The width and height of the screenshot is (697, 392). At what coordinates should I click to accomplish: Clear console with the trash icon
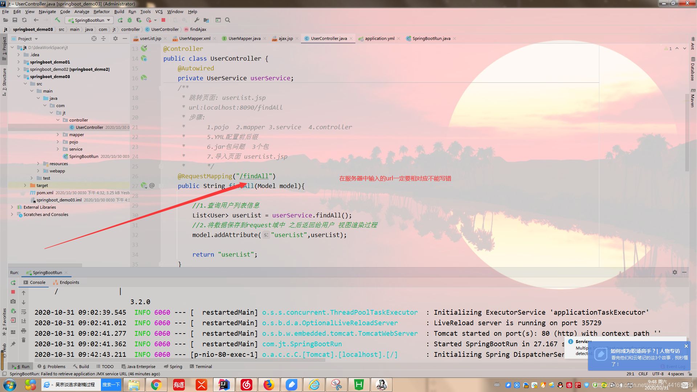click(x=24, y=340)
